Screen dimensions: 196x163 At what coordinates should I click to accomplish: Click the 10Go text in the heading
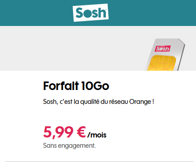(95, 86)
